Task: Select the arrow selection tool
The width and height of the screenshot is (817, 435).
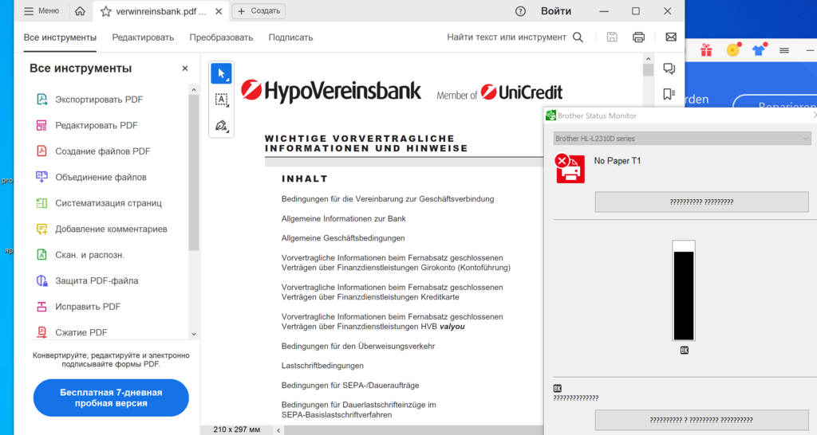Action: (221, 73)
